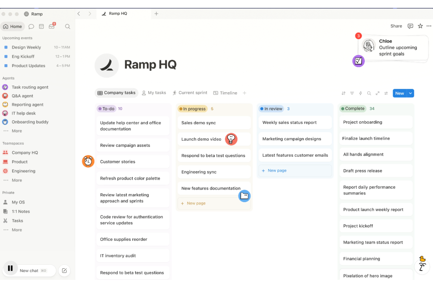Click the Ramp HQ page logo
Viewport: 433px width, 288px height.
[x=107, y=65]
